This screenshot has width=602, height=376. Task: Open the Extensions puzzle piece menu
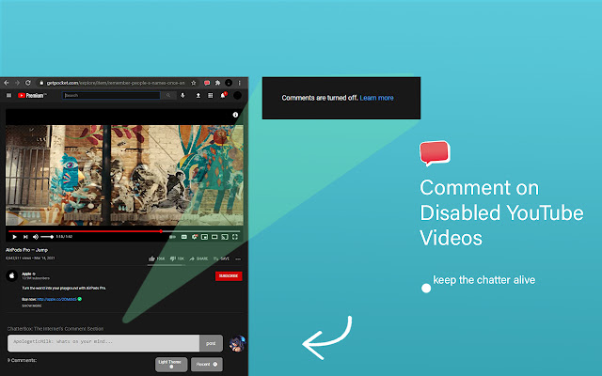(x=217, y=83)
